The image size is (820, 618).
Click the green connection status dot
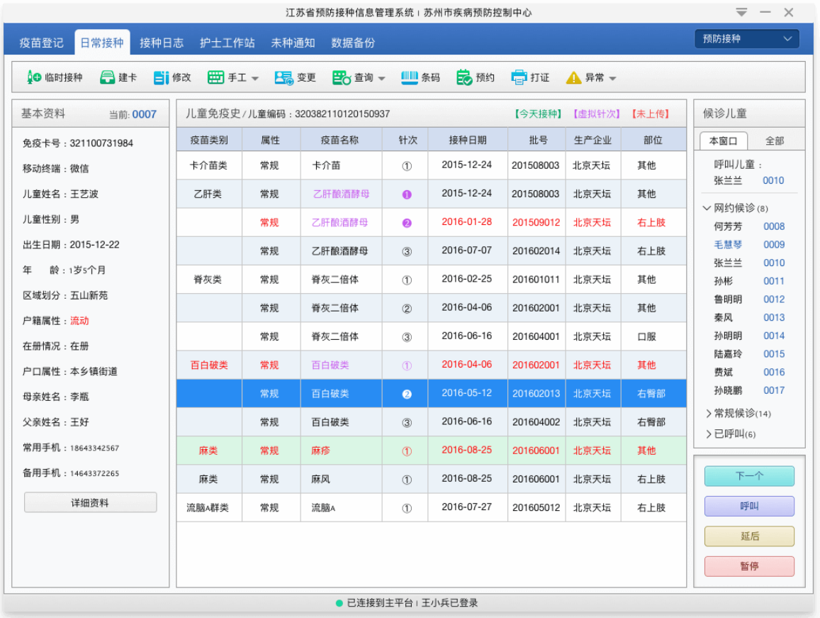pos(339,603)
